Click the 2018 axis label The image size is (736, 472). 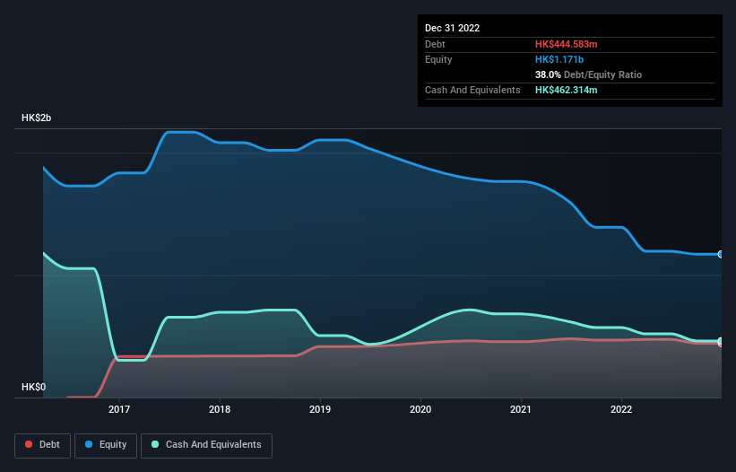coord(220,409)
